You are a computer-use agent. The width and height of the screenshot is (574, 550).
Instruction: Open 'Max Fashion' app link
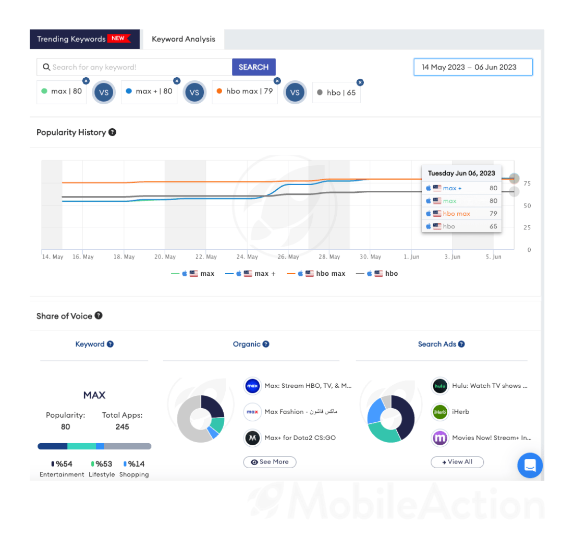(300, 412)
